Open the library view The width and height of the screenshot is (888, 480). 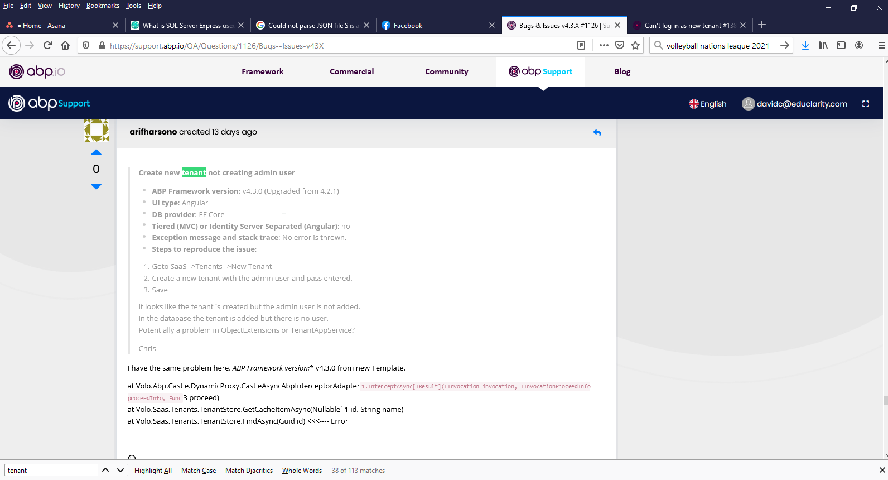823,45
